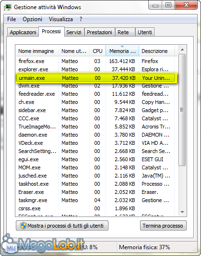The height and width of the screenshot is (256, 201).
Task: Click the 163.412 KB memory value
Action: pyautogui.click(x=122, y=61)
